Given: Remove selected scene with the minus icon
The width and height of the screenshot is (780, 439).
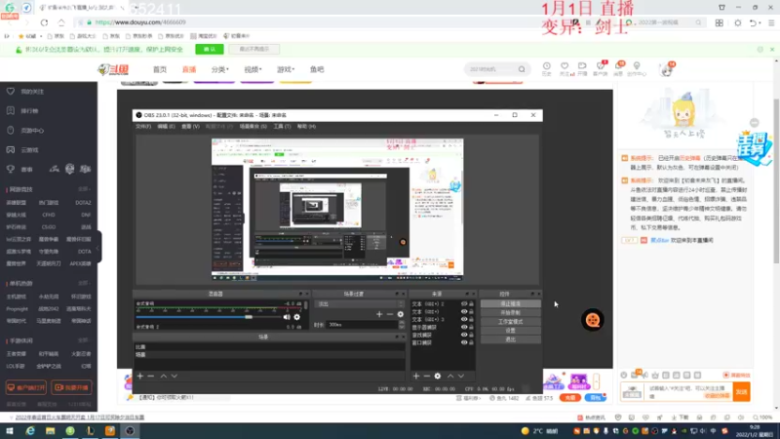Looking at the screenshot, I should point(151,377).
